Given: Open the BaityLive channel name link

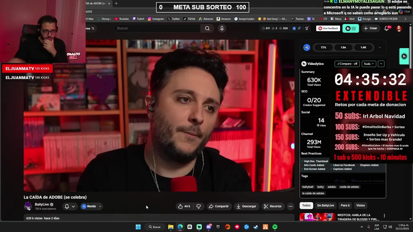Looking at the screenshot, I should (42, 204).
